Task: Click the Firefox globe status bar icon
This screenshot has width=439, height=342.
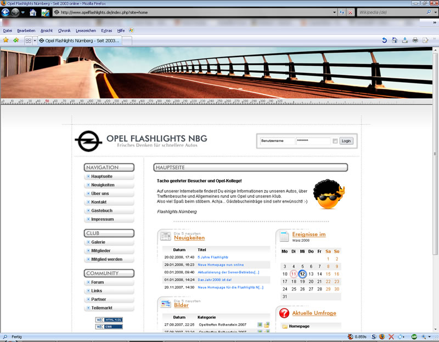Action: click(382, 337)
